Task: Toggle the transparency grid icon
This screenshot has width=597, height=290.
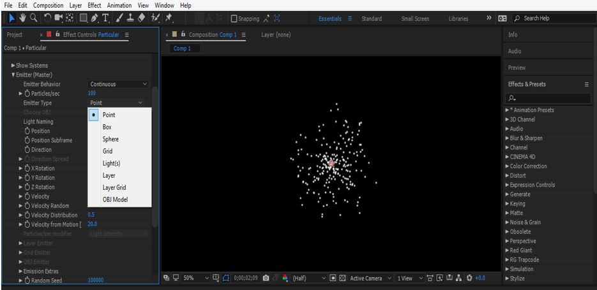Action: tap(342, 279)
